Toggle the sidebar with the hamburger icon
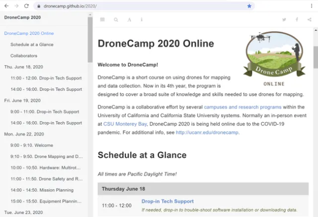 pos(102,19)
